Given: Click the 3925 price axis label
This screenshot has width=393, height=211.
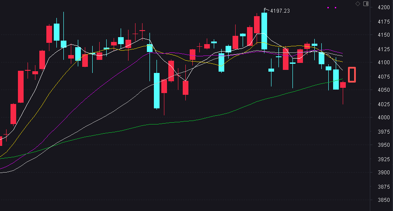Looking at the screenshot, I should [x=383, y=159].
